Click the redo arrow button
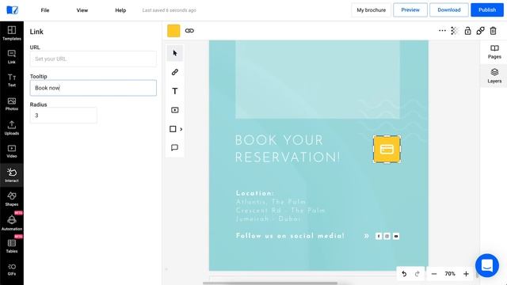The height and width of the screenshot is (285, 507). pos(417,274)
